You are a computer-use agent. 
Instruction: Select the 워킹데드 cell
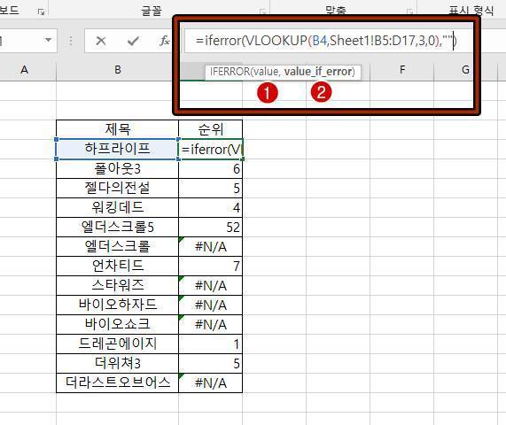(118, 207)
